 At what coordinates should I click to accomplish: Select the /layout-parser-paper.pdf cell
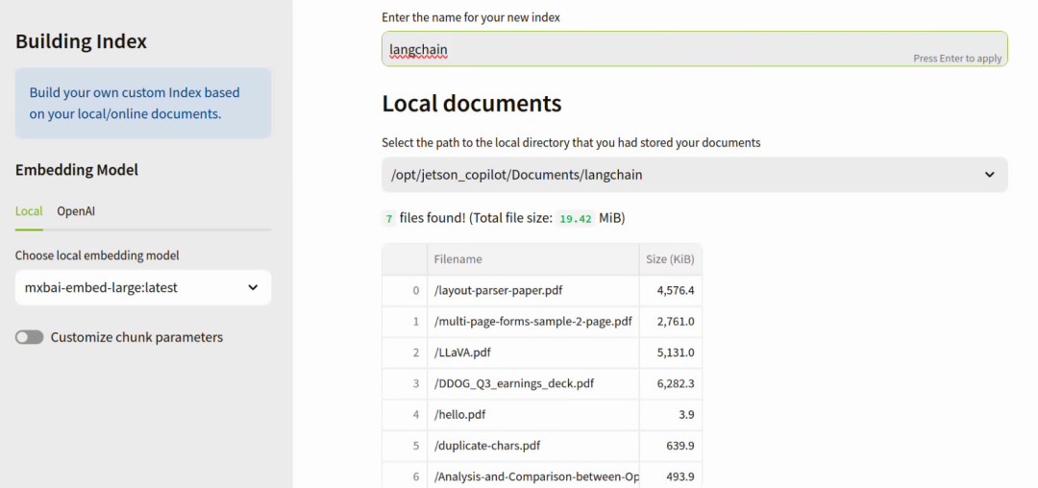tap(532, 290)
